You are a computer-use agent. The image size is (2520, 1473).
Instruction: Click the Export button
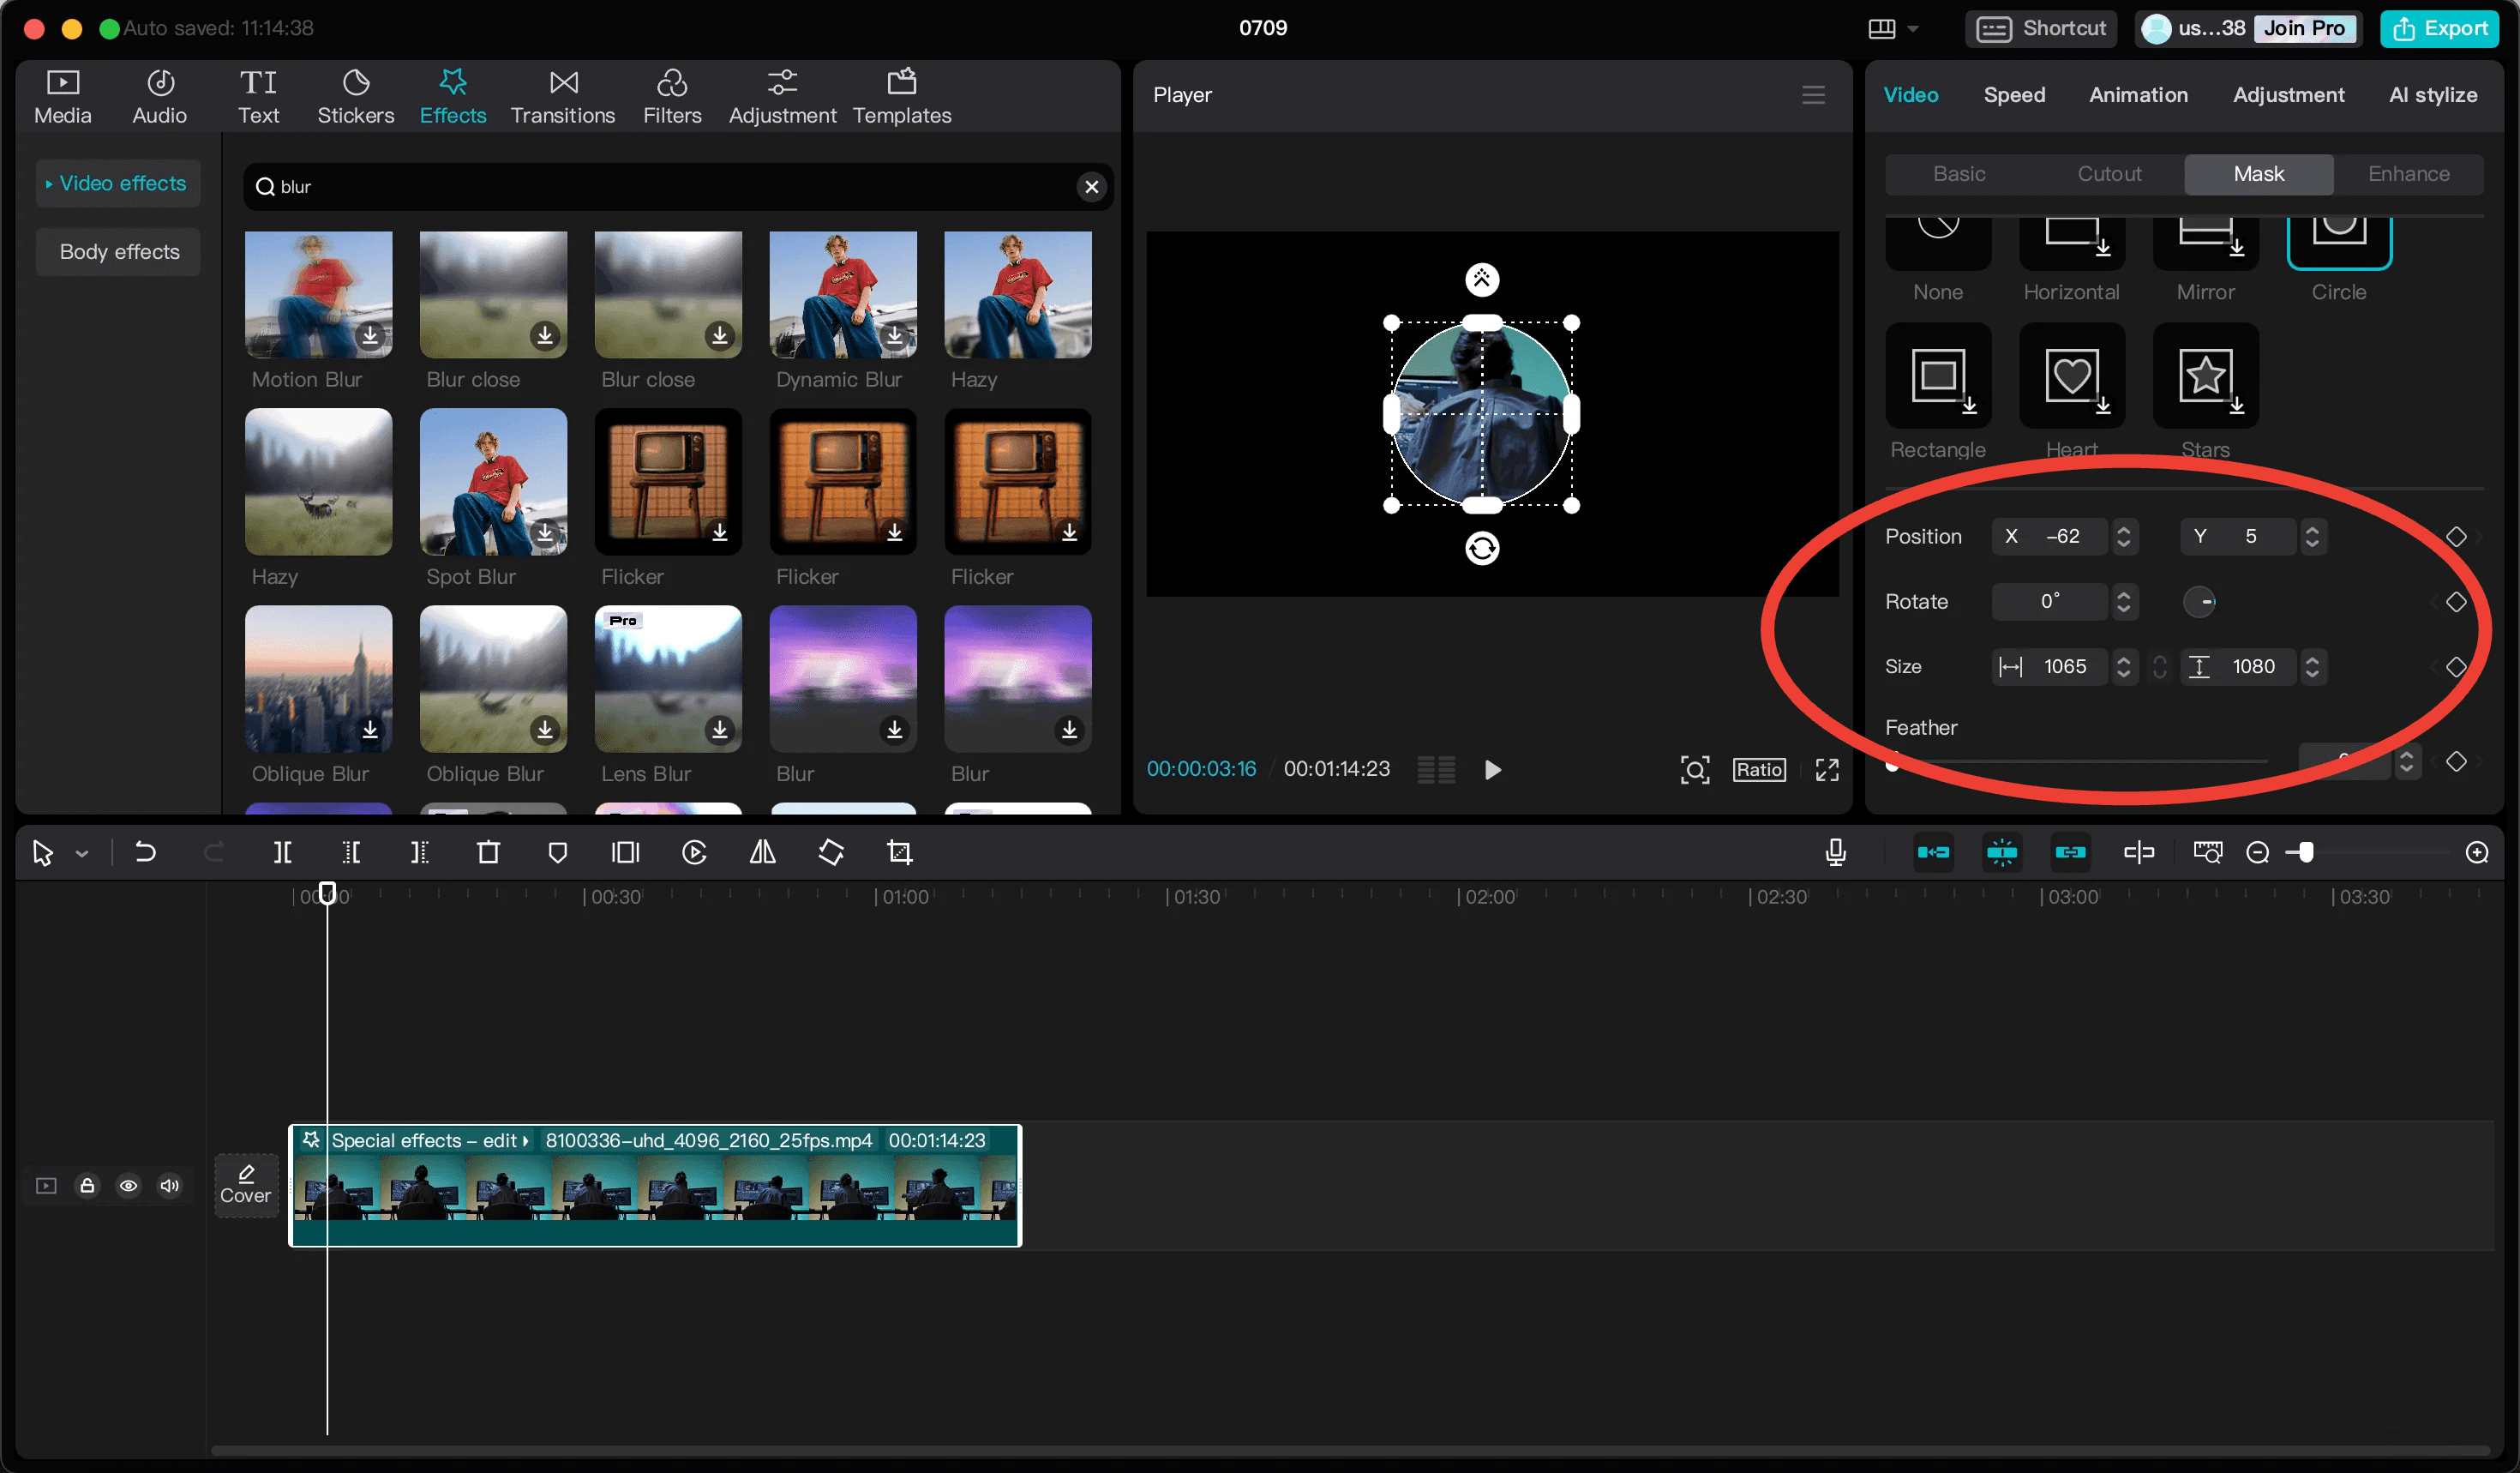[x=2440, y=28]
